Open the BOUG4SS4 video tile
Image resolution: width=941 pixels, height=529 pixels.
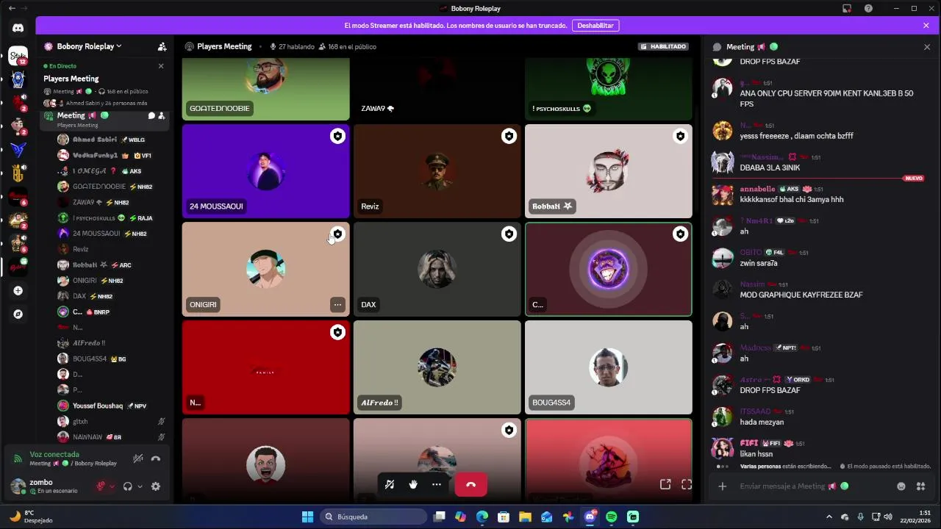pos(608,367)
